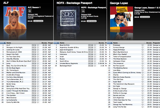Viewport: 160px width, 108px height.
Task: Click the monitor icon on the 'Prototype' row
Action: pos(143,46)
